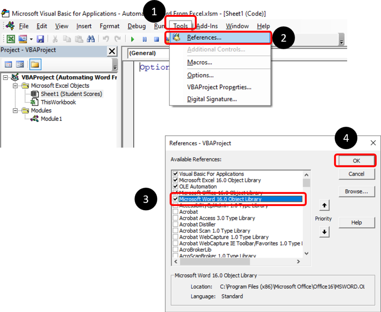Screen dimensions: 381x312
Task: Click the Insert UserForm toolbar icon
Action: point(23,39)
